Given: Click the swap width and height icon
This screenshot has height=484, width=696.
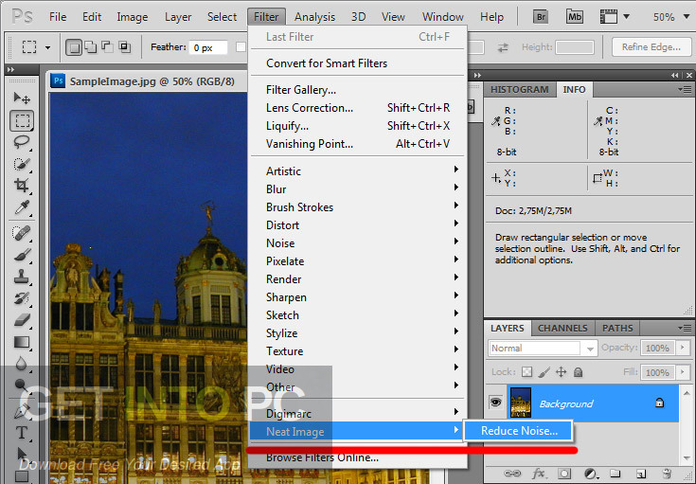Looking at the screenshot, I should click(x=503, y=47).
